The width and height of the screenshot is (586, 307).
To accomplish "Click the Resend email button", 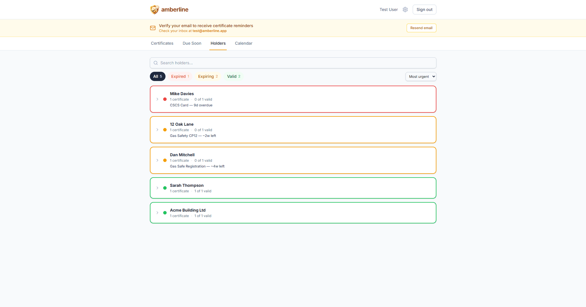I will pos(421,28).
